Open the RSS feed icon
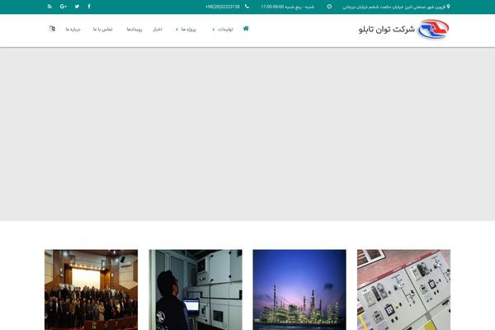 (x=49, y=7)
